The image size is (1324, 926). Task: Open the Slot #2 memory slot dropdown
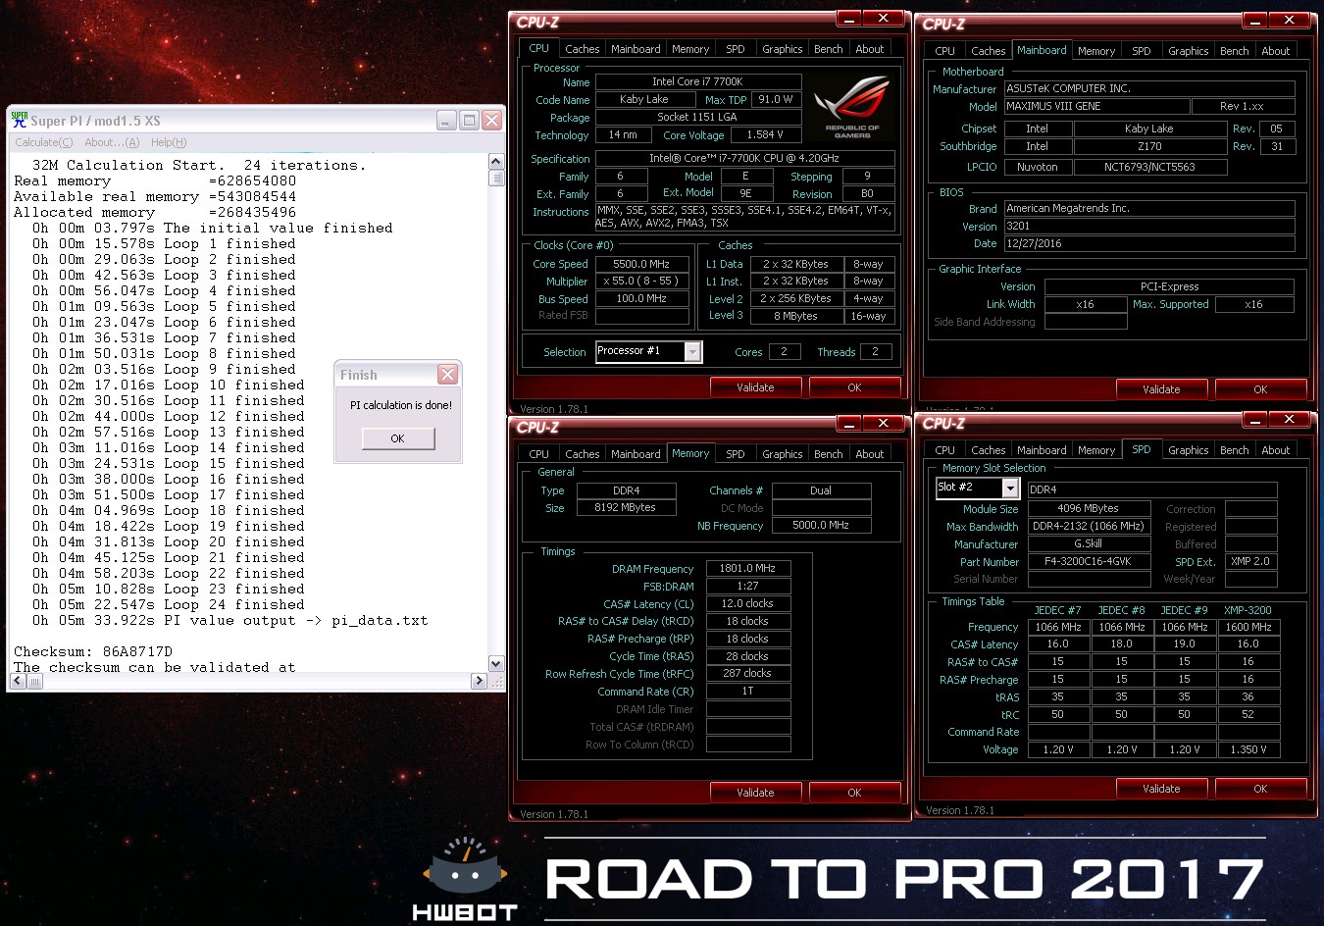pos(1010,488)
